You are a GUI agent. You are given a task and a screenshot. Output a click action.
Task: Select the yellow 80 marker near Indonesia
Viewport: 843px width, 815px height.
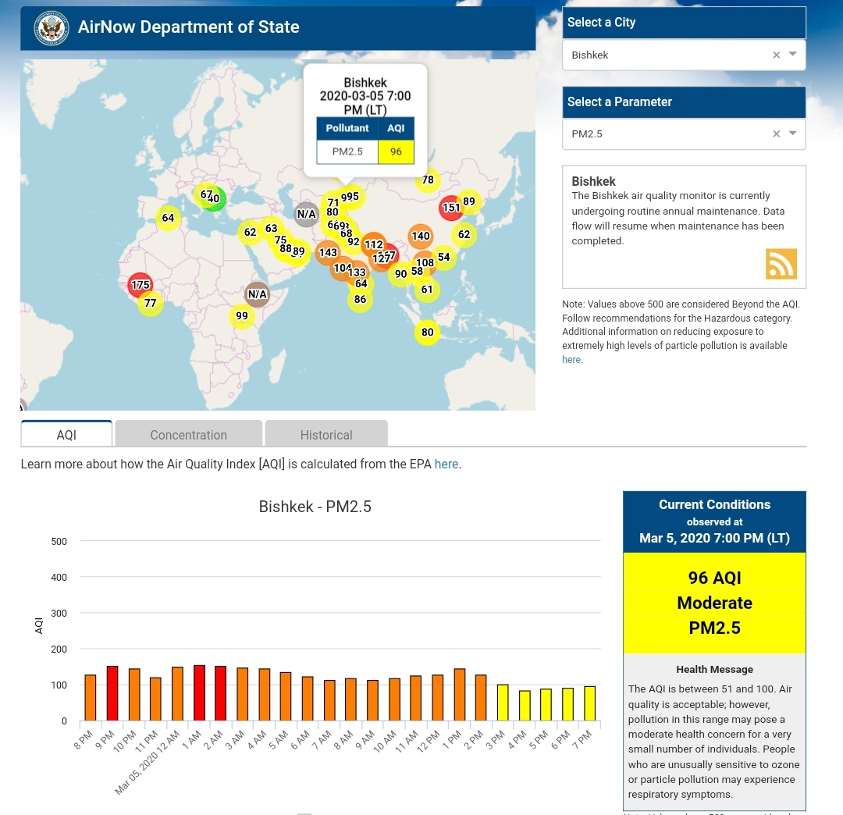(x=427, y=333)
